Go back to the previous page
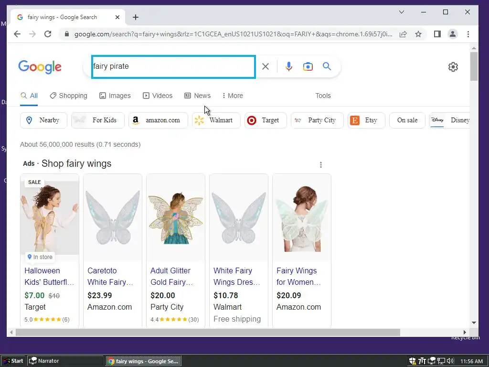This screenshot has width=489, height=367. 17,34
